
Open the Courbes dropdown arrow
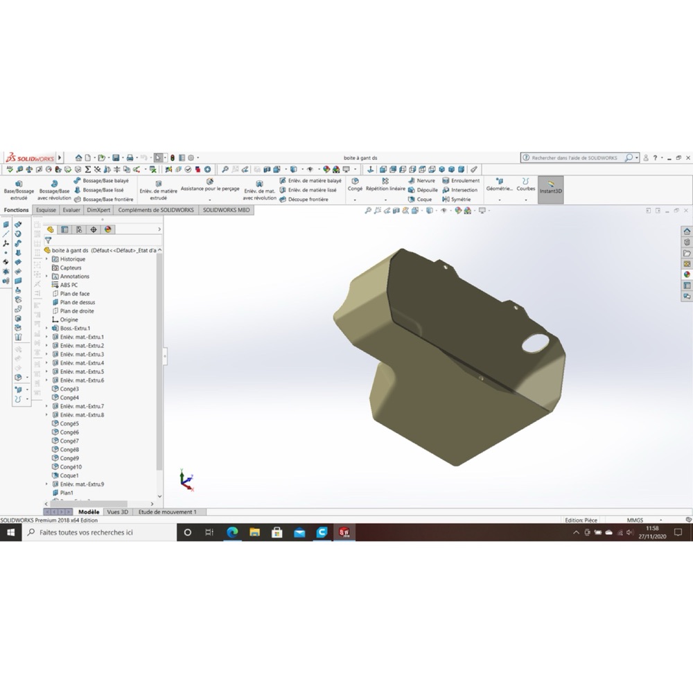coord(526,200)
